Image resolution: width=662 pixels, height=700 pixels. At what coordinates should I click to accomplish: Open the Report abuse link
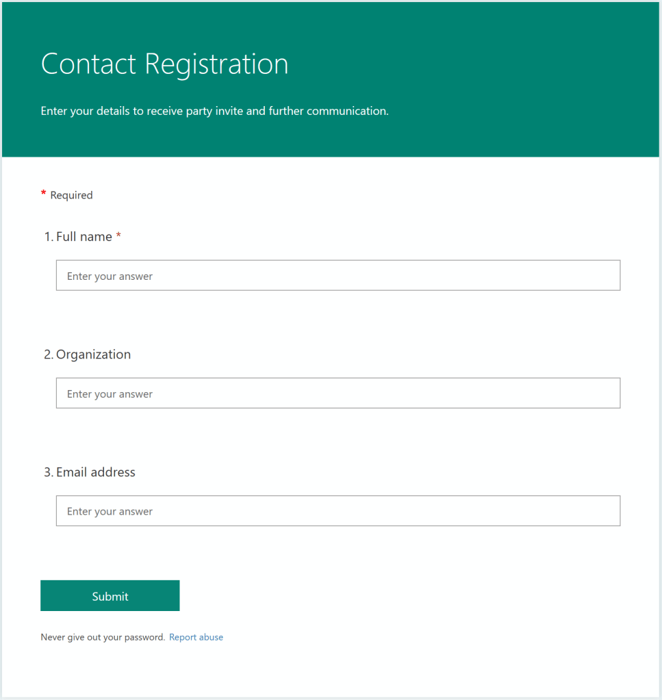(196, 637)
